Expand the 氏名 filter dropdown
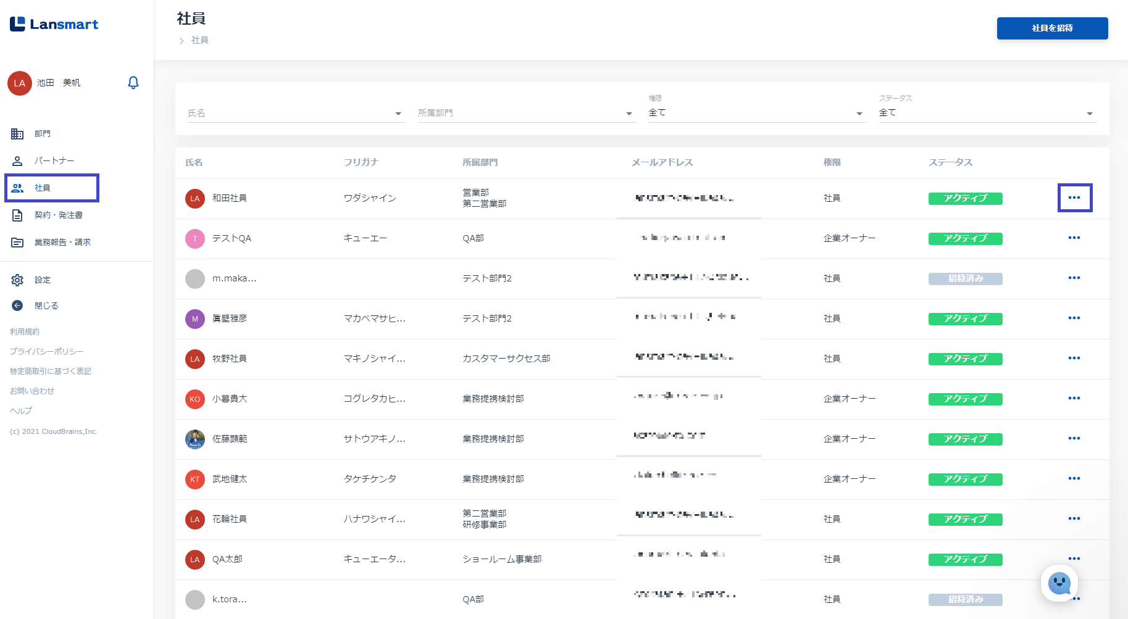The width and height of the screenshot is (1128, 619). (x=398, y=114)
